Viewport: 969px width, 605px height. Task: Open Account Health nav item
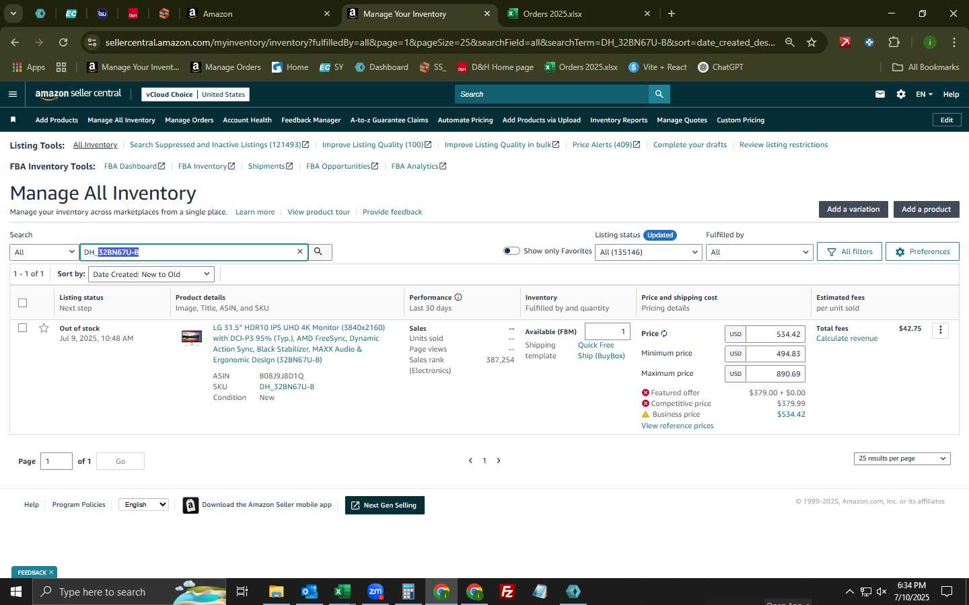point(247,120)
